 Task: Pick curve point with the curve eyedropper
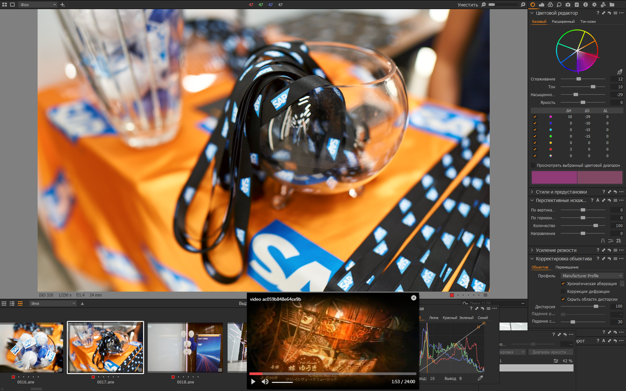480,378
